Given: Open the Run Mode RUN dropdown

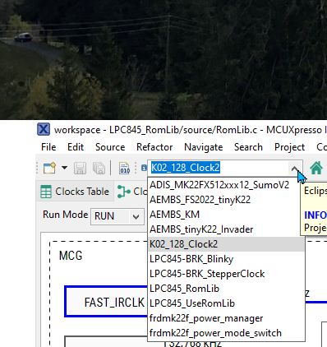Looking at the screenshot, I should click(x=117, y=216).
